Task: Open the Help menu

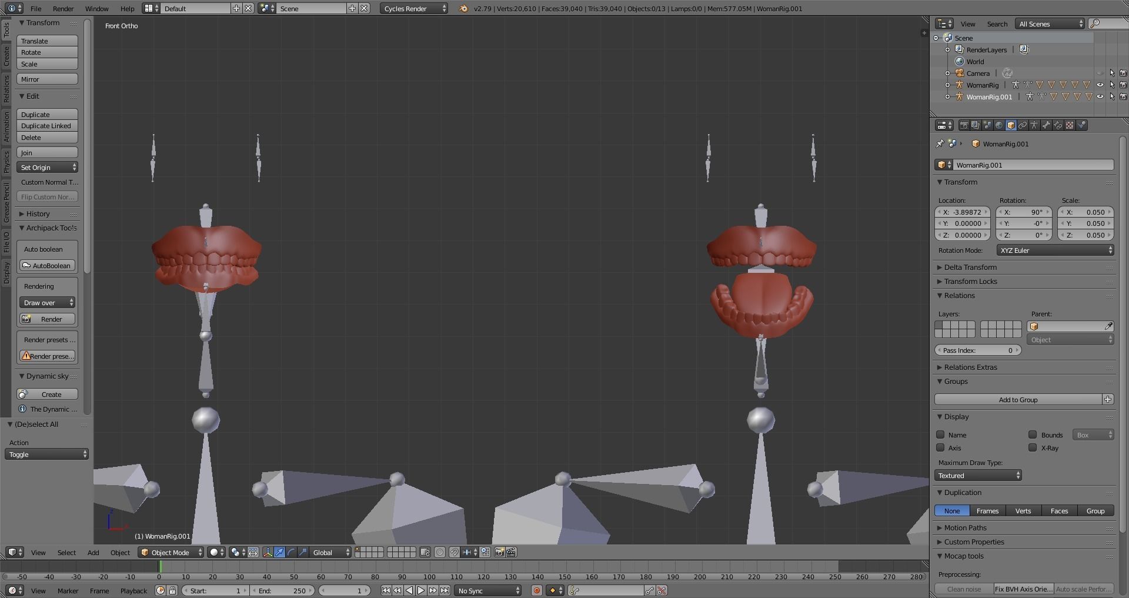Action: point(127,8)
